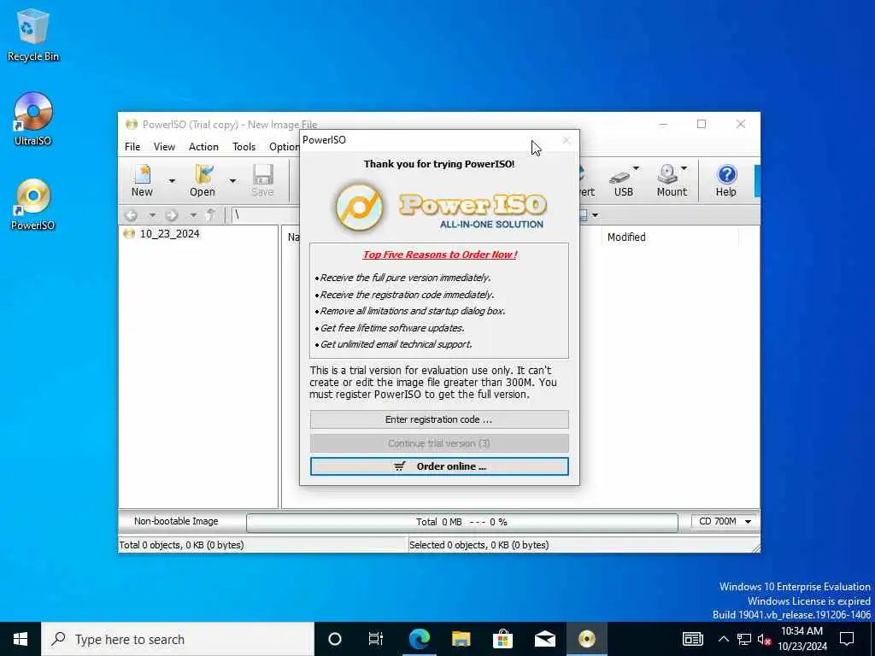This screenshot has width=875, height=656.
Task: Click the Cortana circle icon
Action: click(x=335, y=639)
